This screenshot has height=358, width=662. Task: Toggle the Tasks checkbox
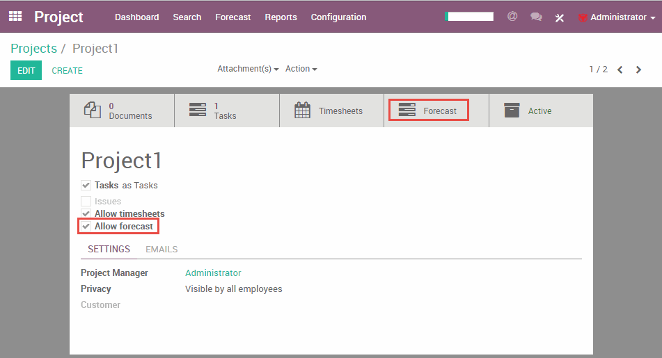[x=86, y=186]
